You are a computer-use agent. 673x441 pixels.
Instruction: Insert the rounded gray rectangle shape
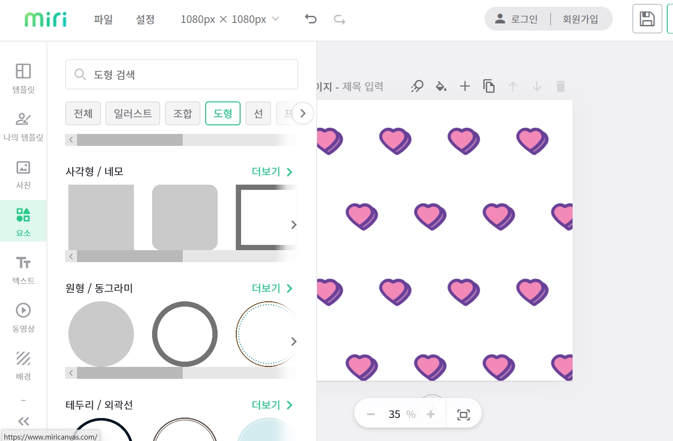185,217
